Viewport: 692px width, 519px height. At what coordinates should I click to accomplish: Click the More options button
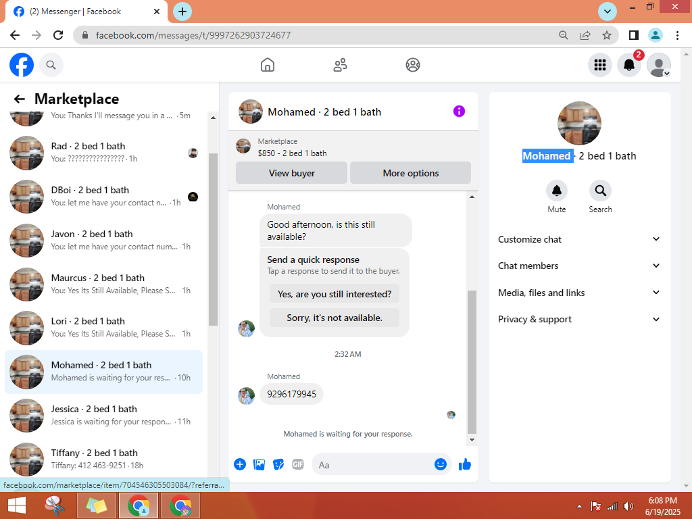[x=410, y=173]
